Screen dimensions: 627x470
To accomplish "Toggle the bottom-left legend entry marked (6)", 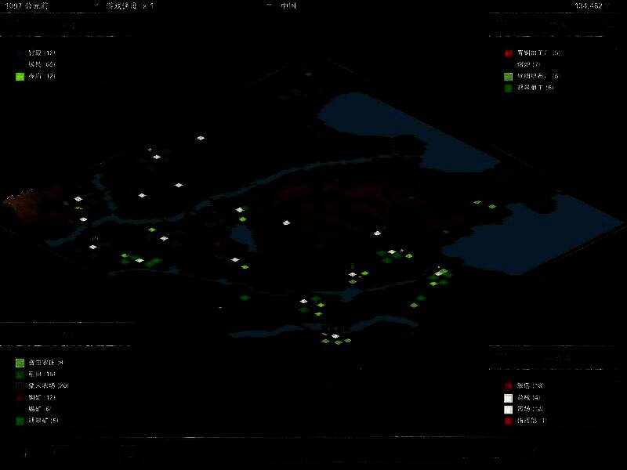I will [x=39, y=409].
